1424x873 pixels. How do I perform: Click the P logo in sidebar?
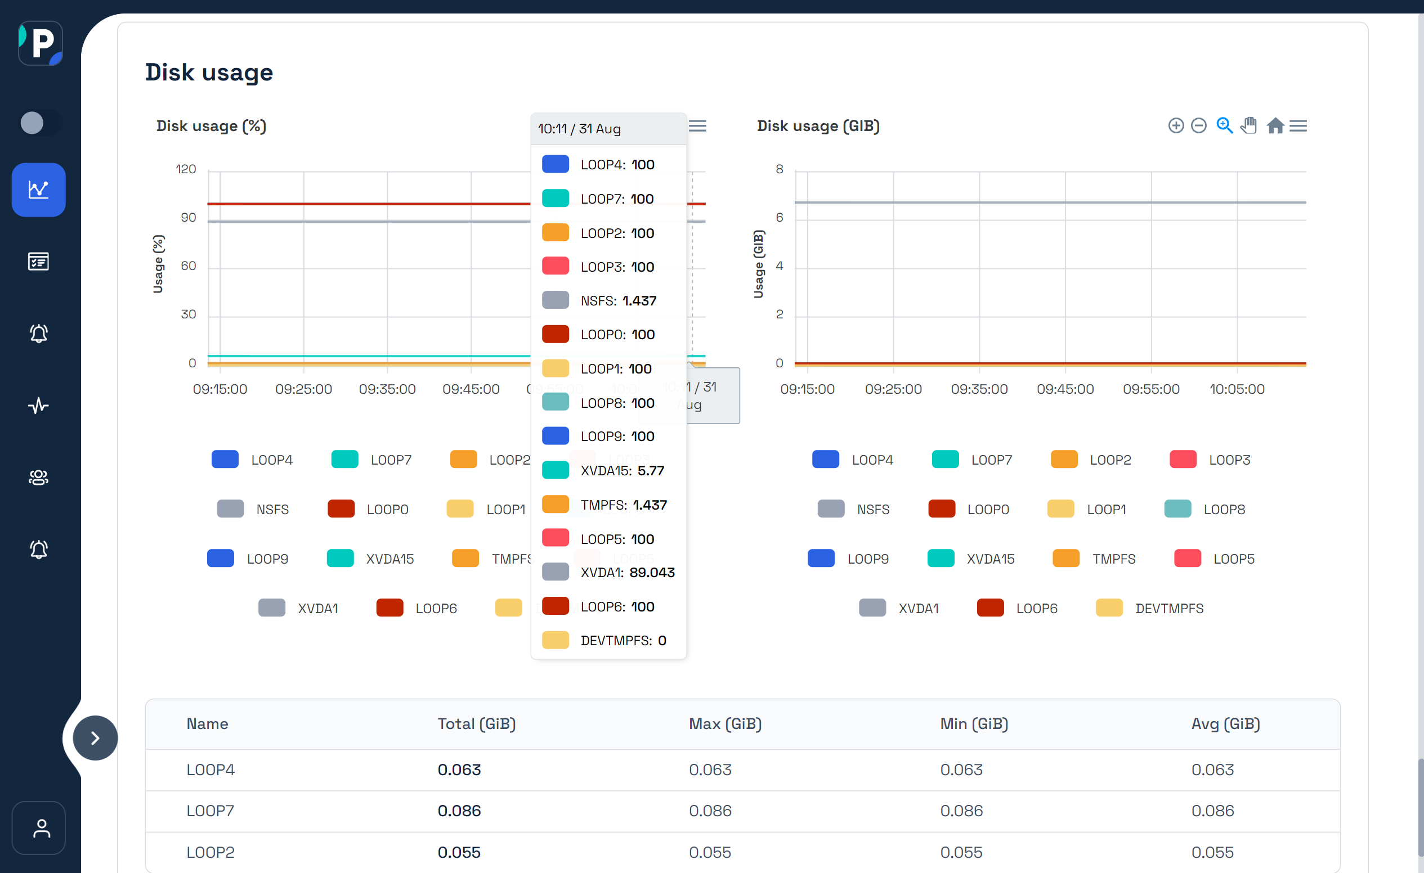pyautogui.click(x=40, y=43)
